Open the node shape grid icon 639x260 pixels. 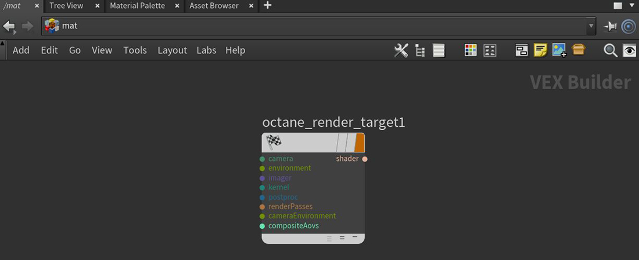(x=490, y=50)
